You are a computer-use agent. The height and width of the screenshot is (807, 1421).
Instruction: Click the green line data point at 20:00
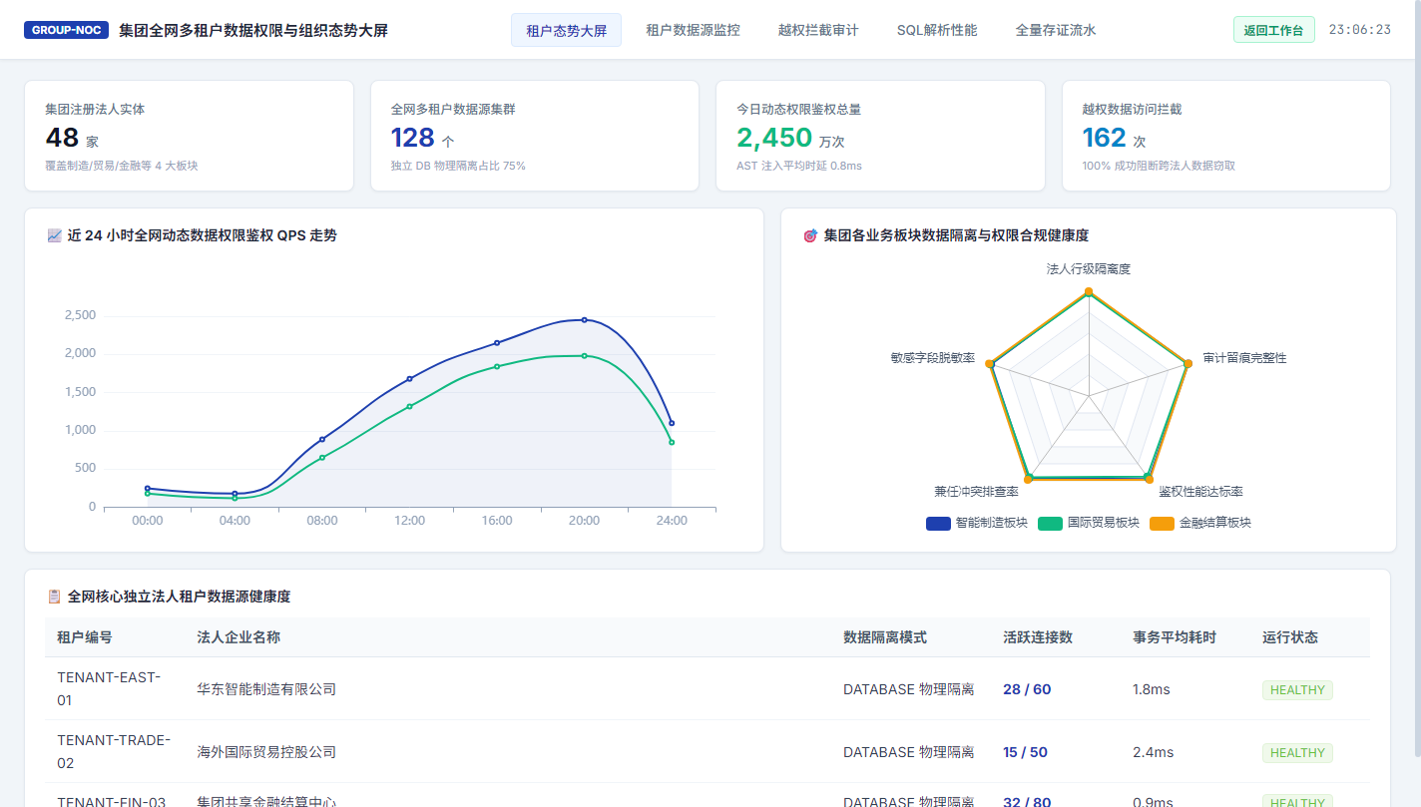(585, 355)
